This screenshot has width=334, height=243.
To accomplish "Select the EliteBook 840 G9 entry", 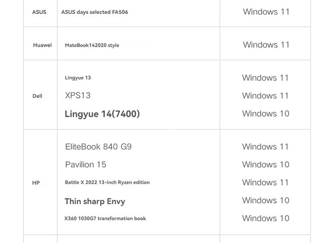I will pos(99,147).
